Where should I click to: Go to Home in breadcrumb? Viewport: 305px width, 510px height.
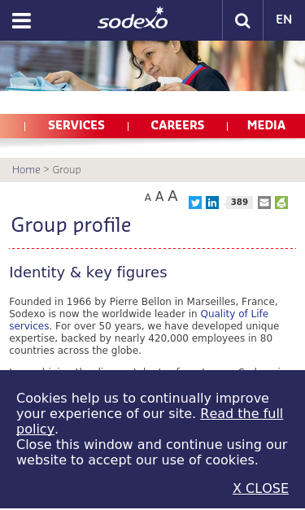pyautogui.click(x=26, y=170)
